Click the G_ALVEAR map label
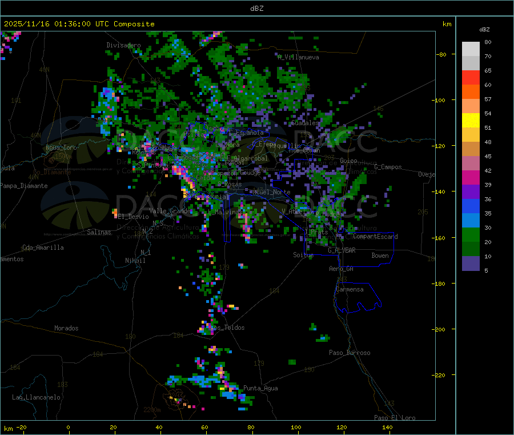The image size is (514, 435). (342, 250)
